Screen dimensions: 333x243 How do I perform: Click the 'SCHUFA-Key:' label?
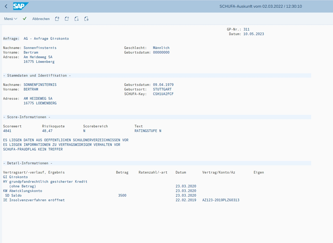tap(136, 94)
